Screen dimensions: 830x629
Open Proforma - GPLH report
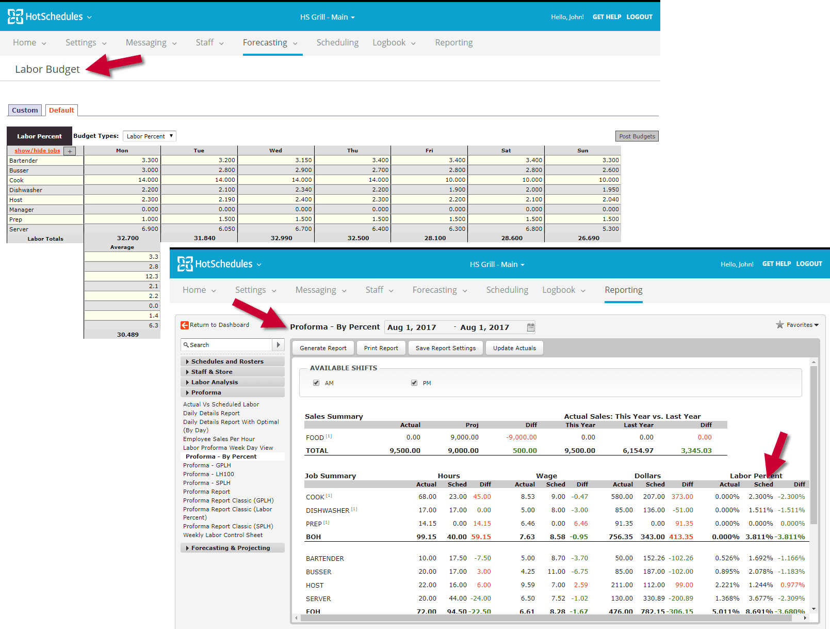pyautogui.click(x=207, y=465)
